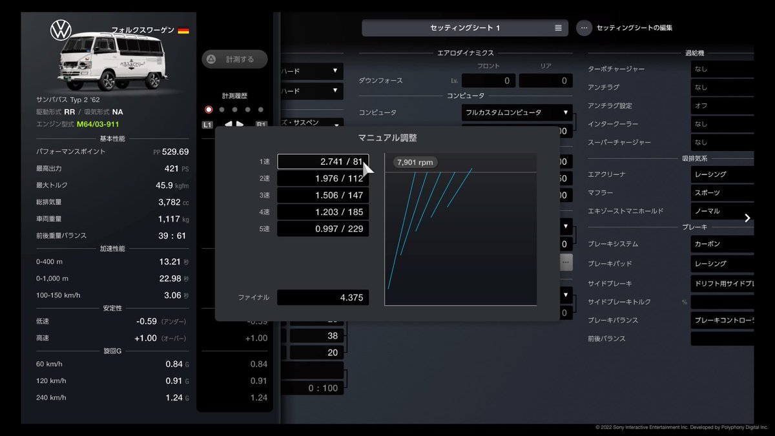Click the マフラー スポーツ setting
Image resolution: width=775 pixels, height=436 pixels.
(x=723, y=192)
